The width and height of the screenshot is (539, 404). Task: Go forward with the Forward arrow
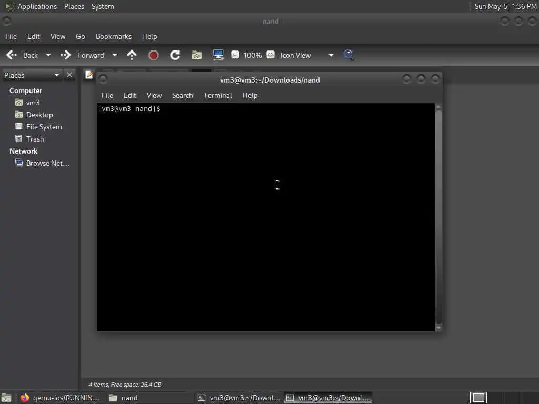pyautogui.click(x=82, y=55)
